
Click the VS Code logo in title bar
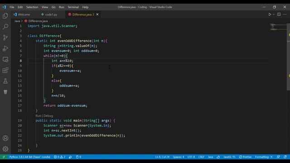(4, 7)
